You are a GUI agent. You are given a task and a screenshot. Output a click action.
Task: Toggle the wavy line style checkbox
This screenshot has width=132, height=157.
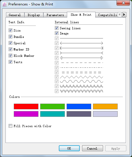pyautogui.click(x=57, y=81)
